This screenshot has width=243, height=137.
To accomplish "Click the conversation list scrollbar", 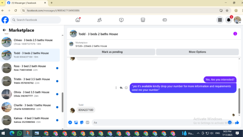I will click(x=62, y=102).
